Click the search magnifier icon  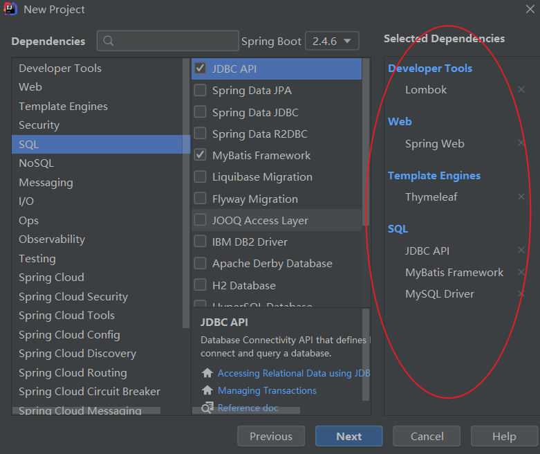pyautogui.click(x=108, y=41)
